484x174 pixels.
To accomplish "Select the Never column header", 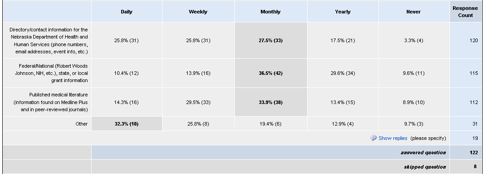I will pyautogui.click(x=414, y=12).
